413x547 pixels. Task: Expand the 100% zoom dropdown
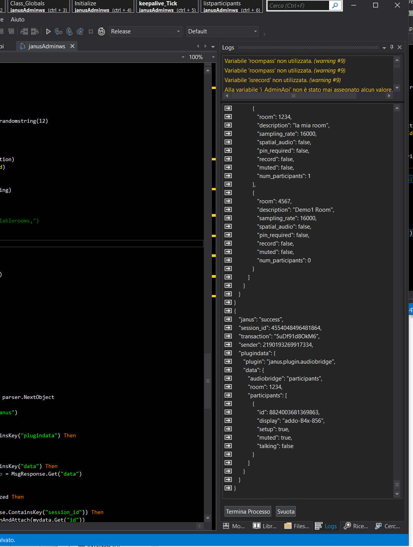click(x=213, y=57)
